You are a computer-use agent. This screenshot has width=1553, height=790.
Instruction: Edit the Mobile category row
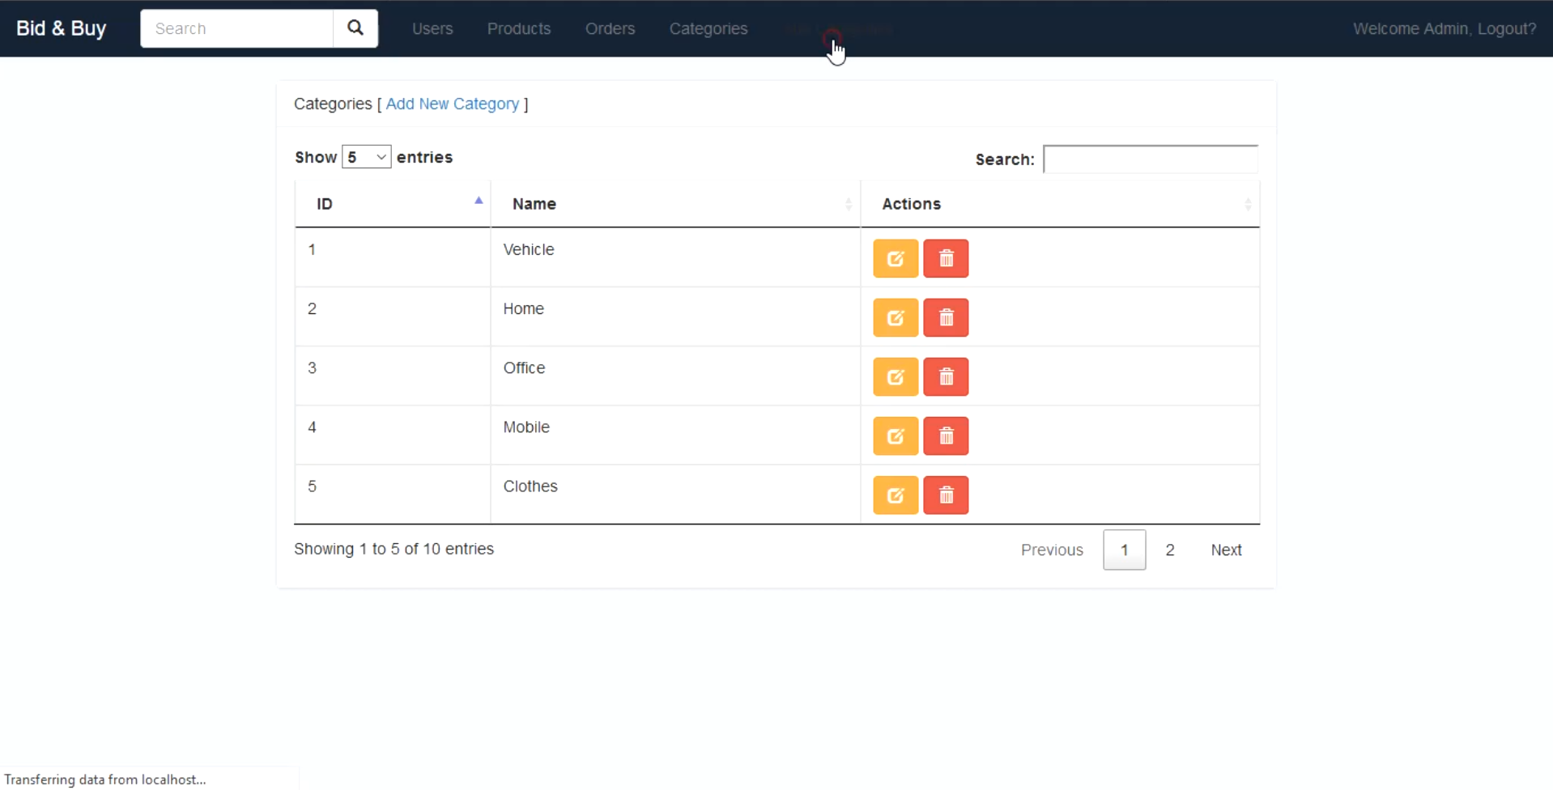click(x=895, y=436)
